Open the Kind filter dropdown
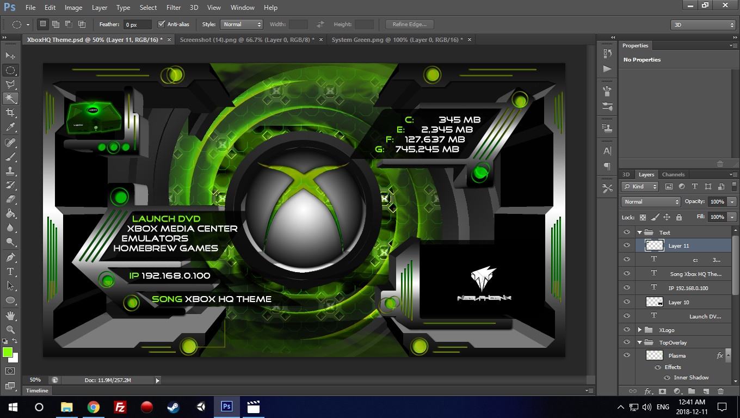The height and width of the screenshot is (418, 740). click(640, 186)
